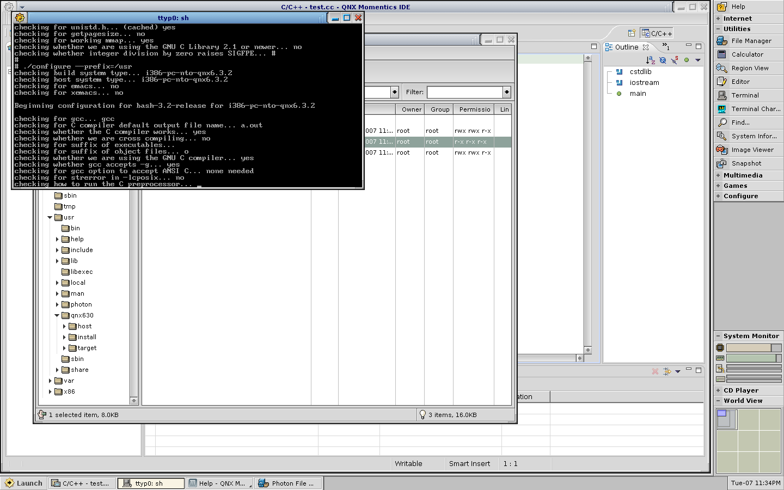Open System Information utility
784x490 pixels.
[749, 136]
